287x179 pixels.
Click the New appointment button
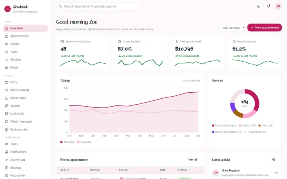click(265, 27)
